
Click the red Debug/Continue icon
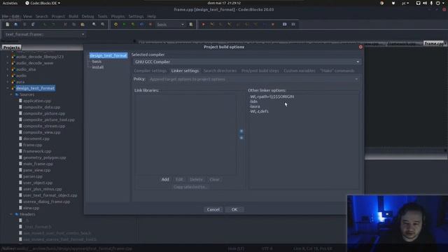pos(203,24)
